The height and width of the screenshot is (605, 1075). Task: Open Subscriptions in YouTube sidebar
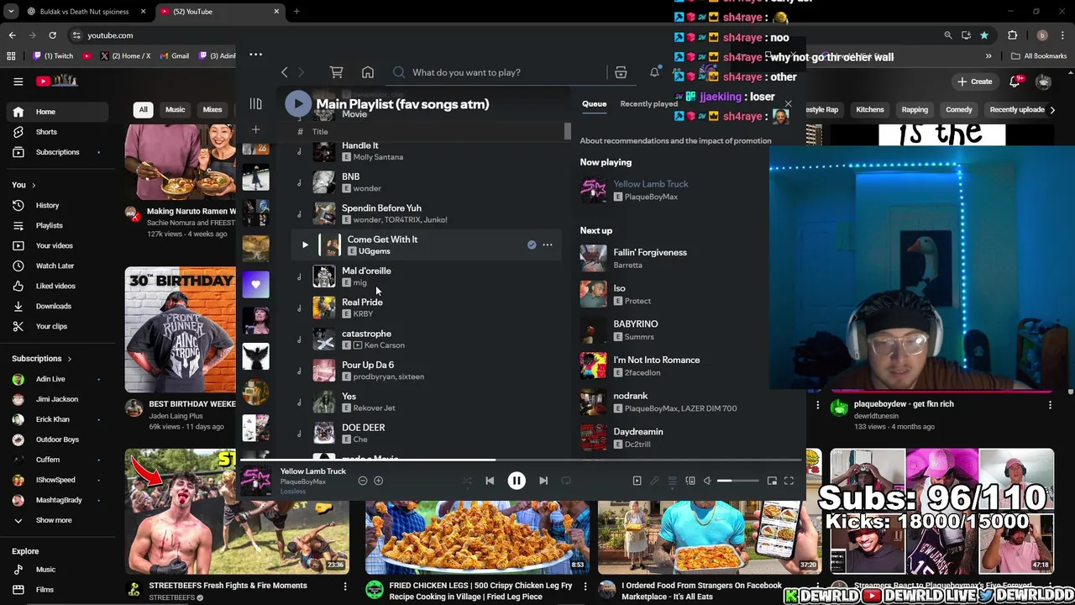57,152
